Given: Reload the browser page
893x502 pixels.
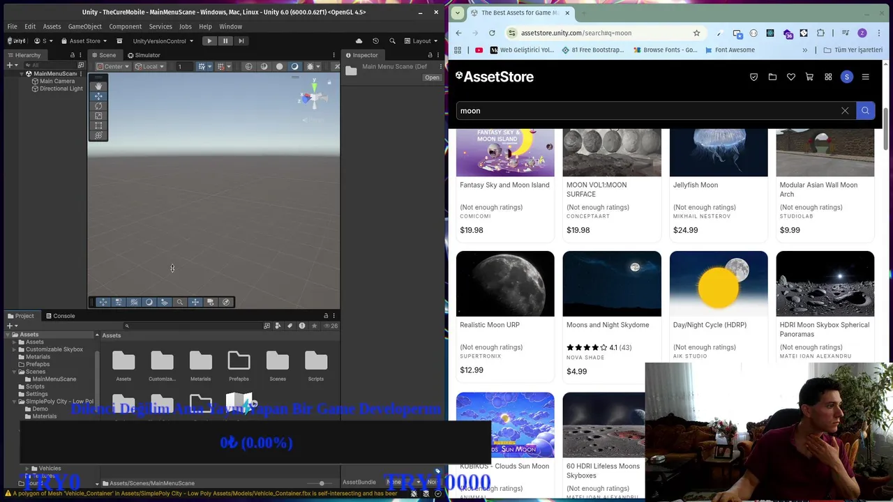Looking at the screenshot, I should click(x=492, y=33).
